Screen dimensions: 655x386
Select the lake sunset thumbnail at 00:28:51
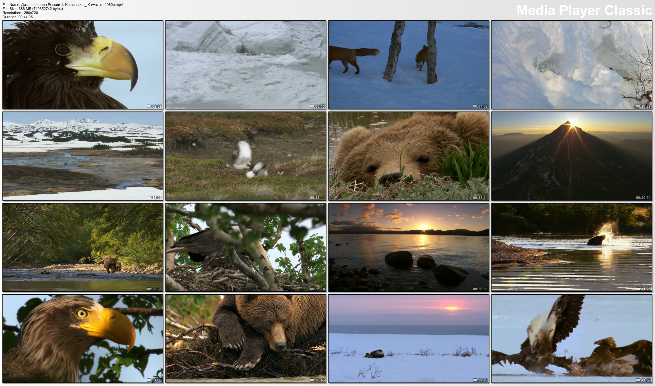(409, 247)
